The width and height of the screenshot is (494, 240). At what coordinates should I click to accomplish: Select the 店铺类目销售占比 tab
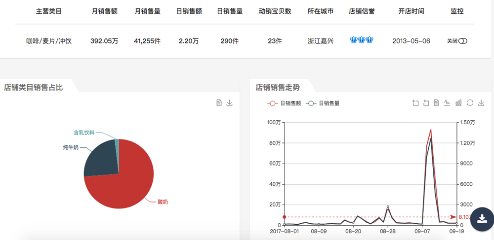pyautogui.click(x=34, y=88)
